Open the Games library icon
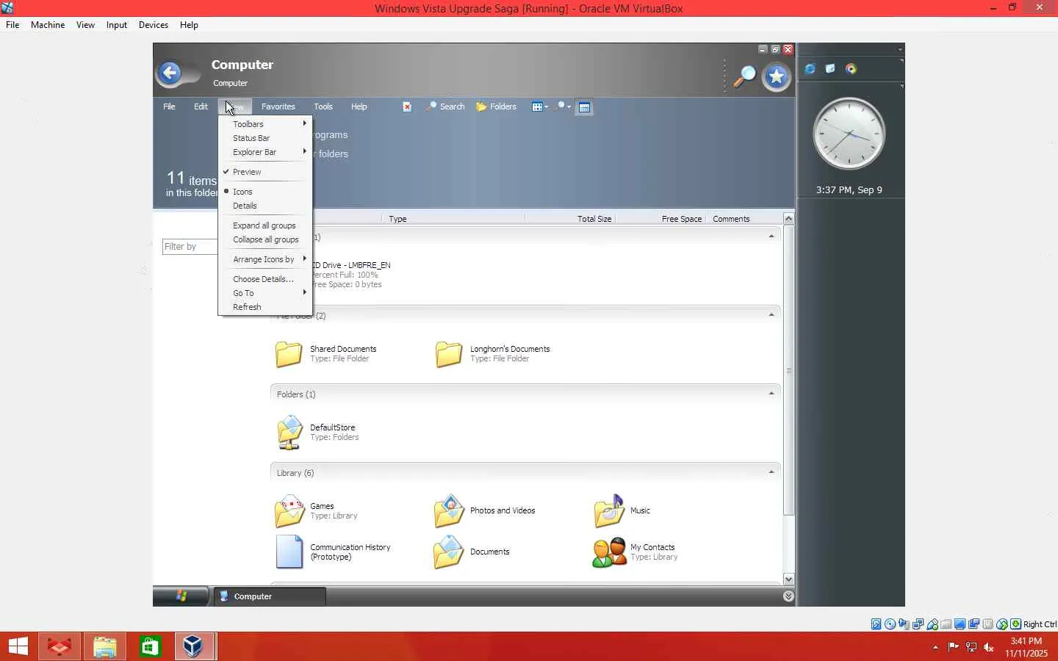The height and width of the screenshot is (661, 1058). point(289,510)
